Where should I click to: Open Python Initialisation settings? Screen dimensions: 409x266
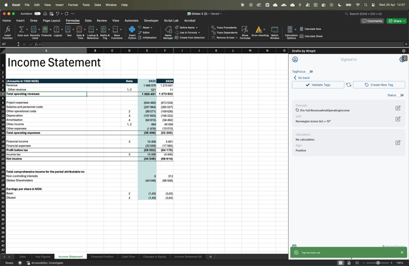[147, 38]
